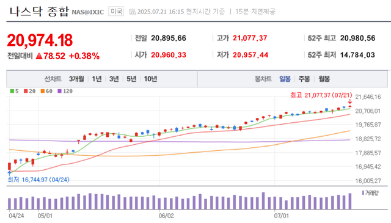
Task: Click the orange 60-day average legend swatch
Action: click(x=43, y=91)
